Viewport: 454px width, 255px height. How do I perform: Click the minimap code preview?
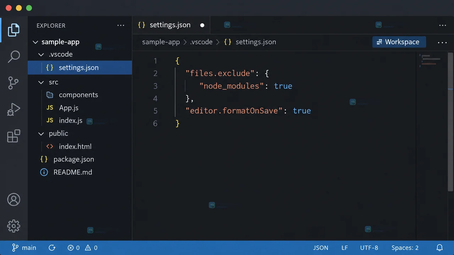[430, 59]
